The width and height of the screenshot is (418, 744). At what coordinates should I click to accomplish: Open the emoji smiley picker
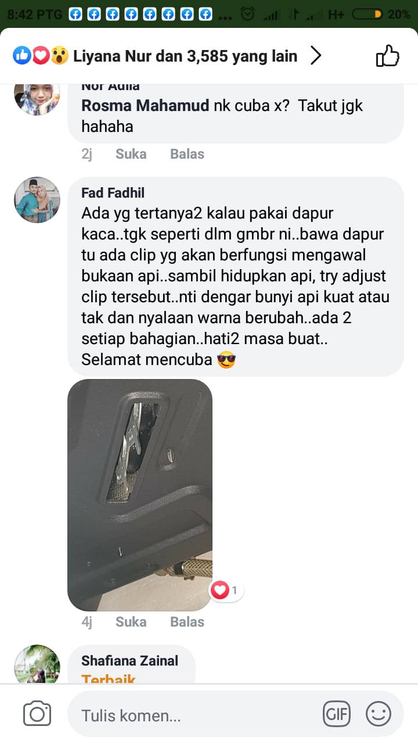[x=379, y=714]
